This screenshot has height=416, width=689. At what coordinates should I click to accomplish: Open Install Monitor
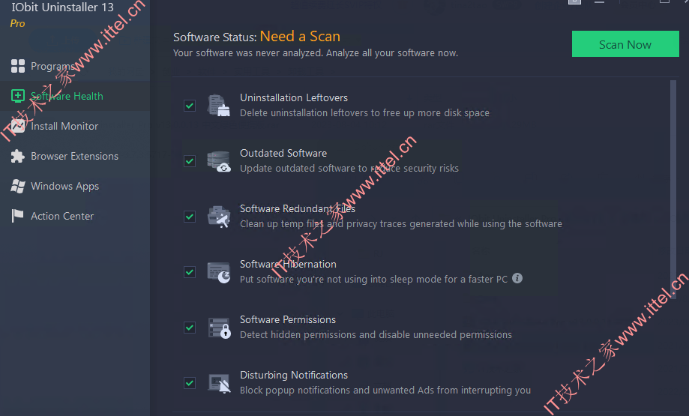pyautogui.click(x=75, y=126)
